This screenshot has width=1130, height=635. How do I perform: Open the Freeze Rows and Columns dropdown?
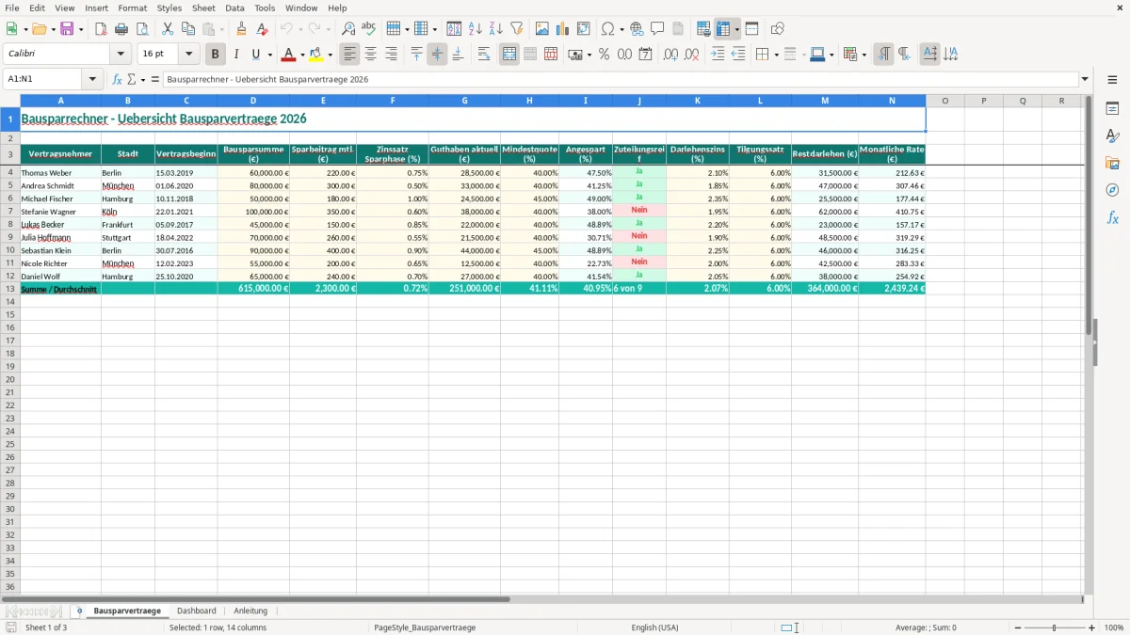click(736, 29)
